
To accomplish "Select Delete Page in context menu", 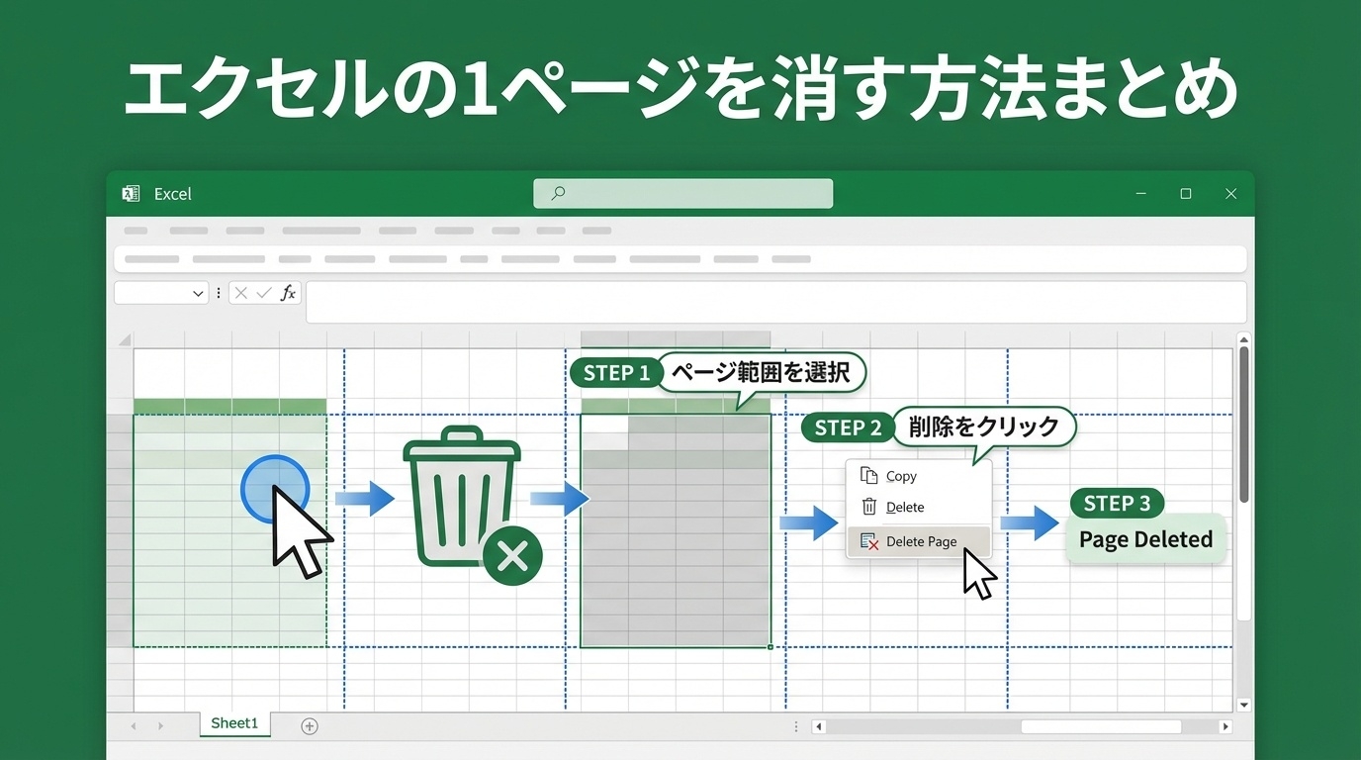I will pyautogui.click(x=920, y=541).
